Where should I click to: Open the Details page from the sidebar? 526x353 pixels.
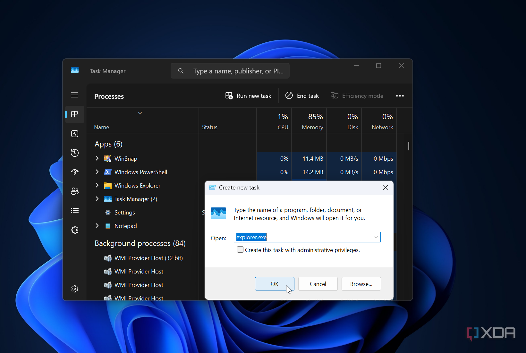pos(74,210)
